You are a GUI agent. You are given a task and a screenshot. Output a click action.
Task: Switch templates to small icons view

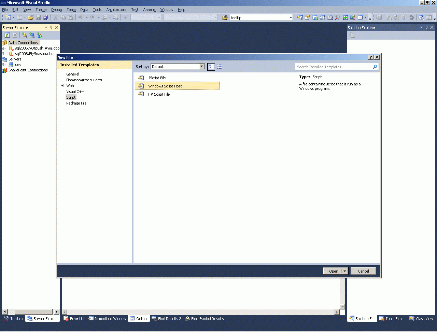(211, 67)
